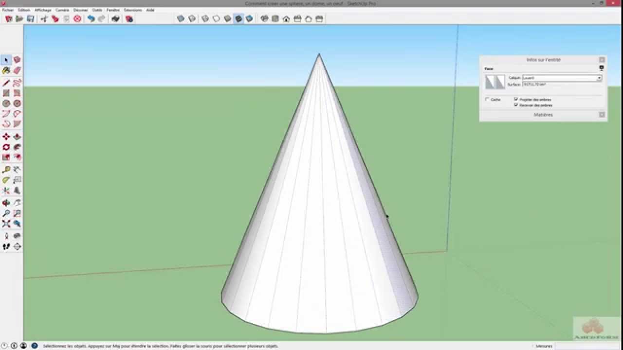Select the Zoom magnifier tool
This screenshot has height=350, width=623.
coord(6,213)
